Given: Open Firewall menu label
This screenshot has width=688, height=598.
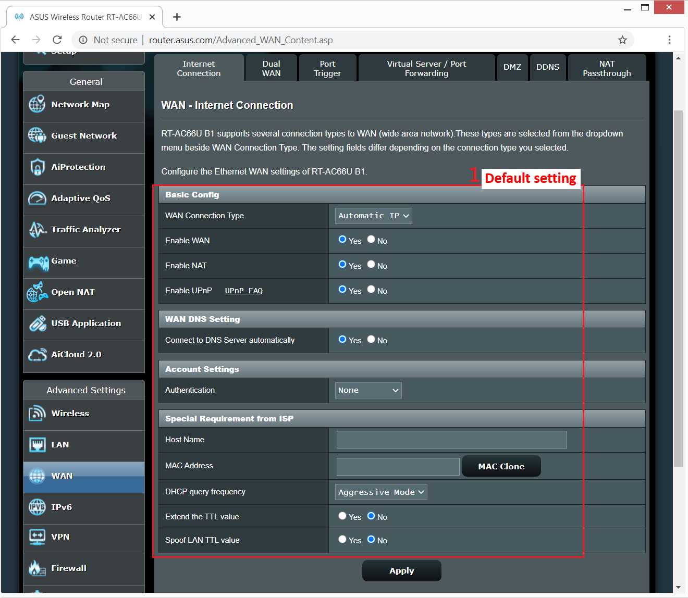Looking at the screenshot, I should (x=69, y=568).
